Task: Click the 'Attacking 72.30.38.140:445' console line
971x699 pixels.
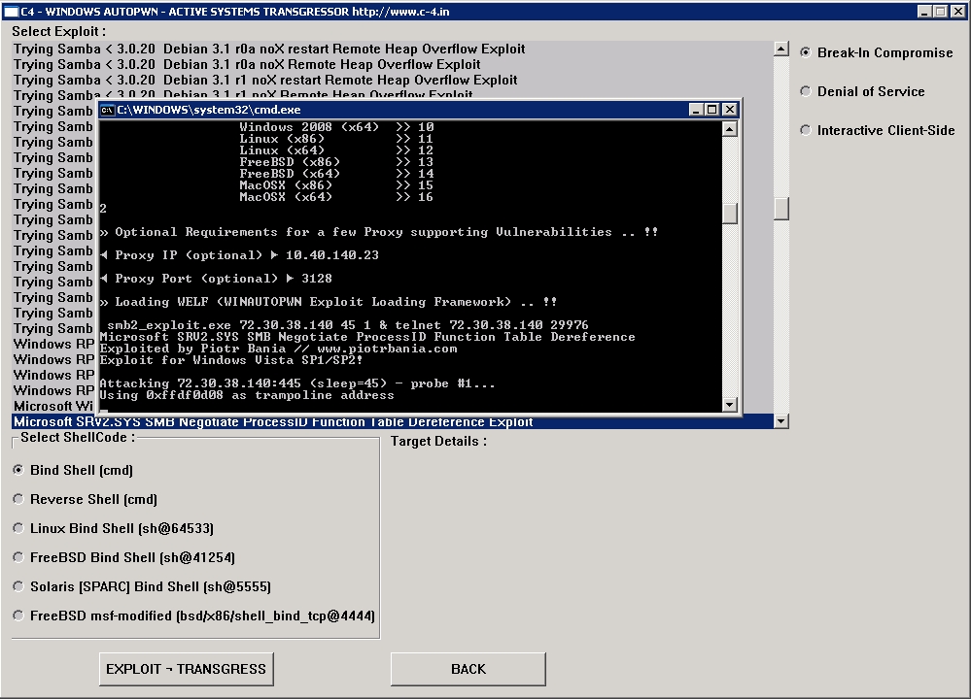Action: click(297, 383)
